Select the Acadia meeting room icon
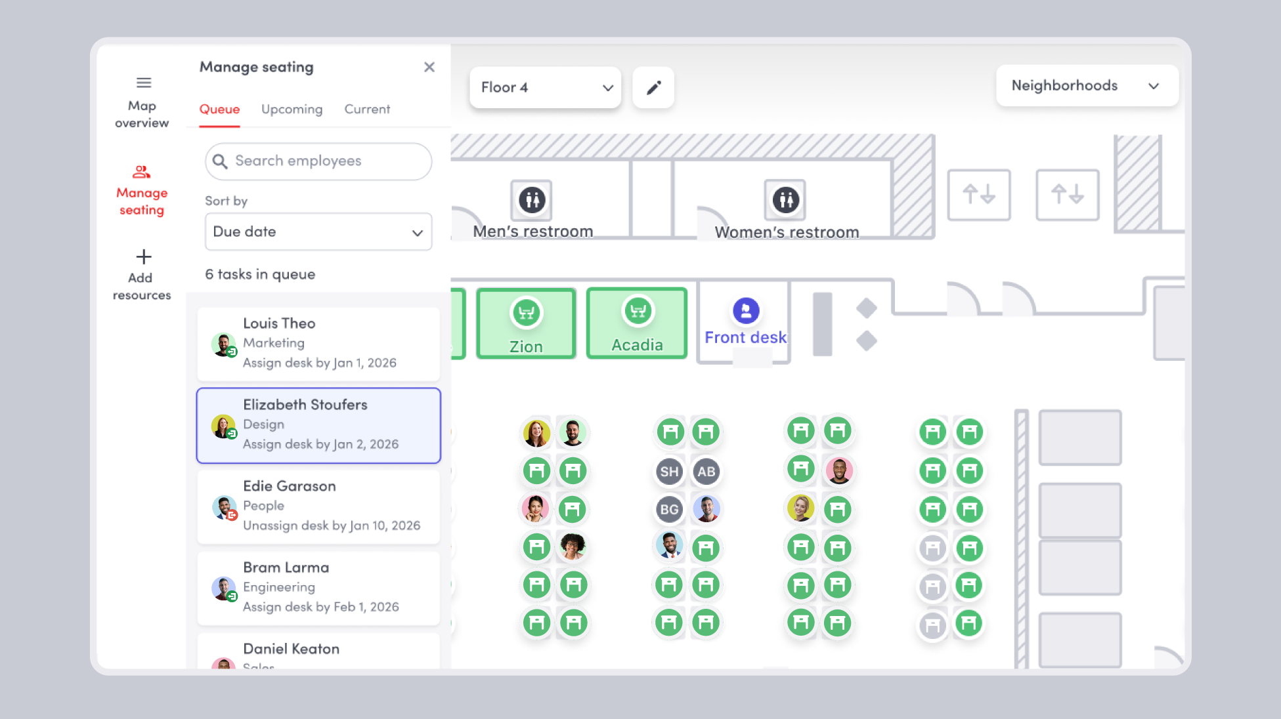Image resolution: width=1281 pixels, height=719 pixels. [x=638, y=312]
